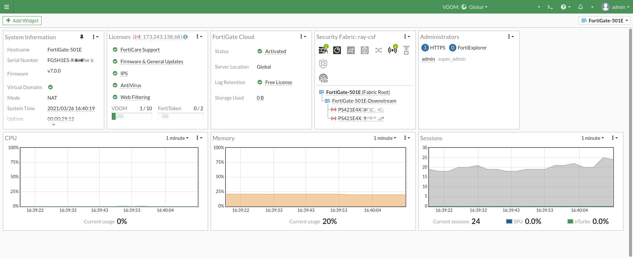Click the admin administrator name
The height and width of the screenshot is (259, 633).
tap(428, 59)
